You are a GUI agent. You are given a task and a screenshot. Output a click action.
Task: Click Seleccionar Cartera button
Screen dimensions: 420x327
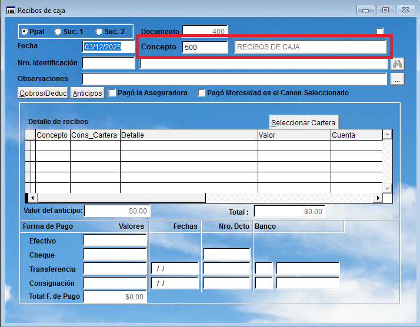(x=304, y=122)
